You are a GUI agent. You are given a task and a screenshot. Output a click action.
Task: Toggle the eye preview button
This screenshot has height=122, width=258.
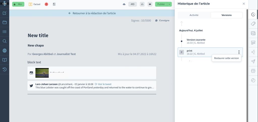click(x=150, y=4)
